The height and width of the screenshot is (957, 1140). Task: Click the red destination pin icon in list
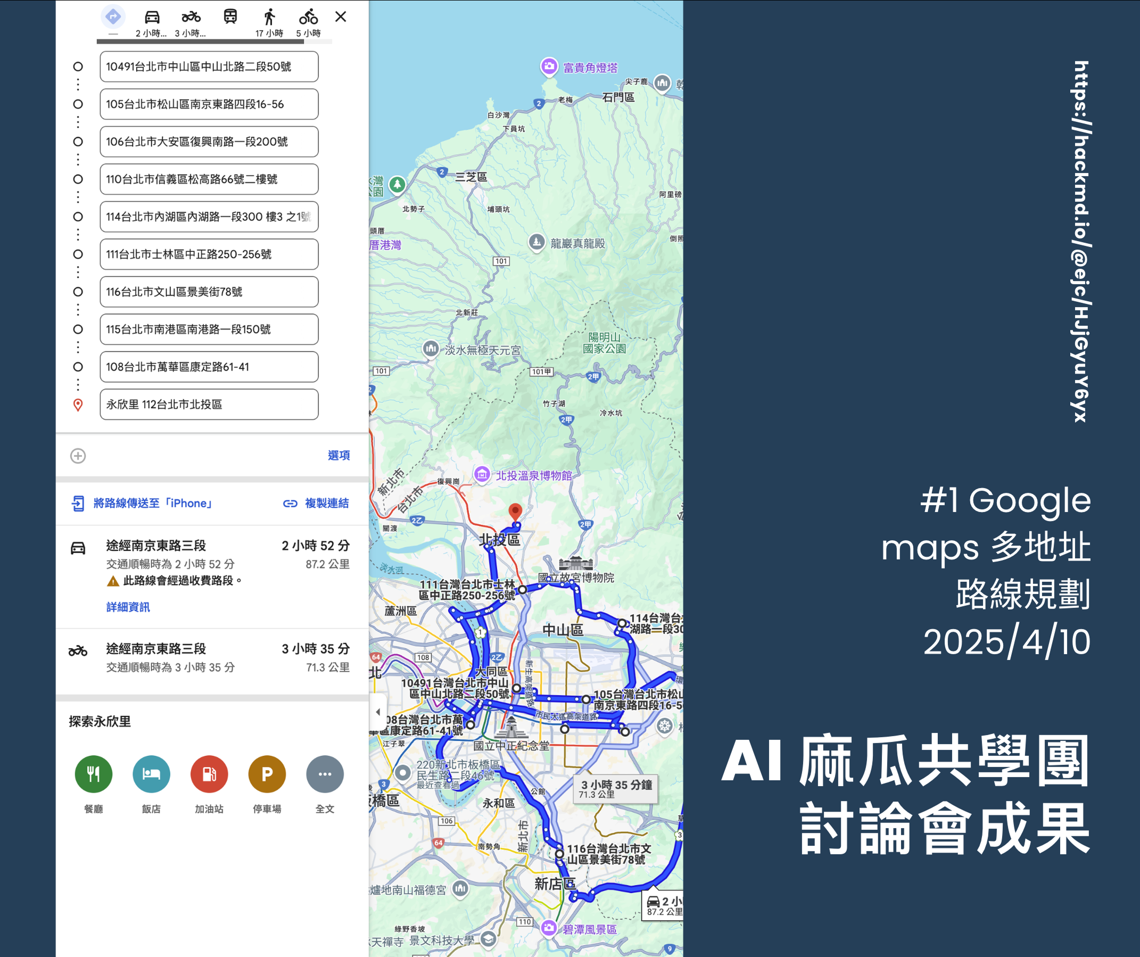click(78, 405)
